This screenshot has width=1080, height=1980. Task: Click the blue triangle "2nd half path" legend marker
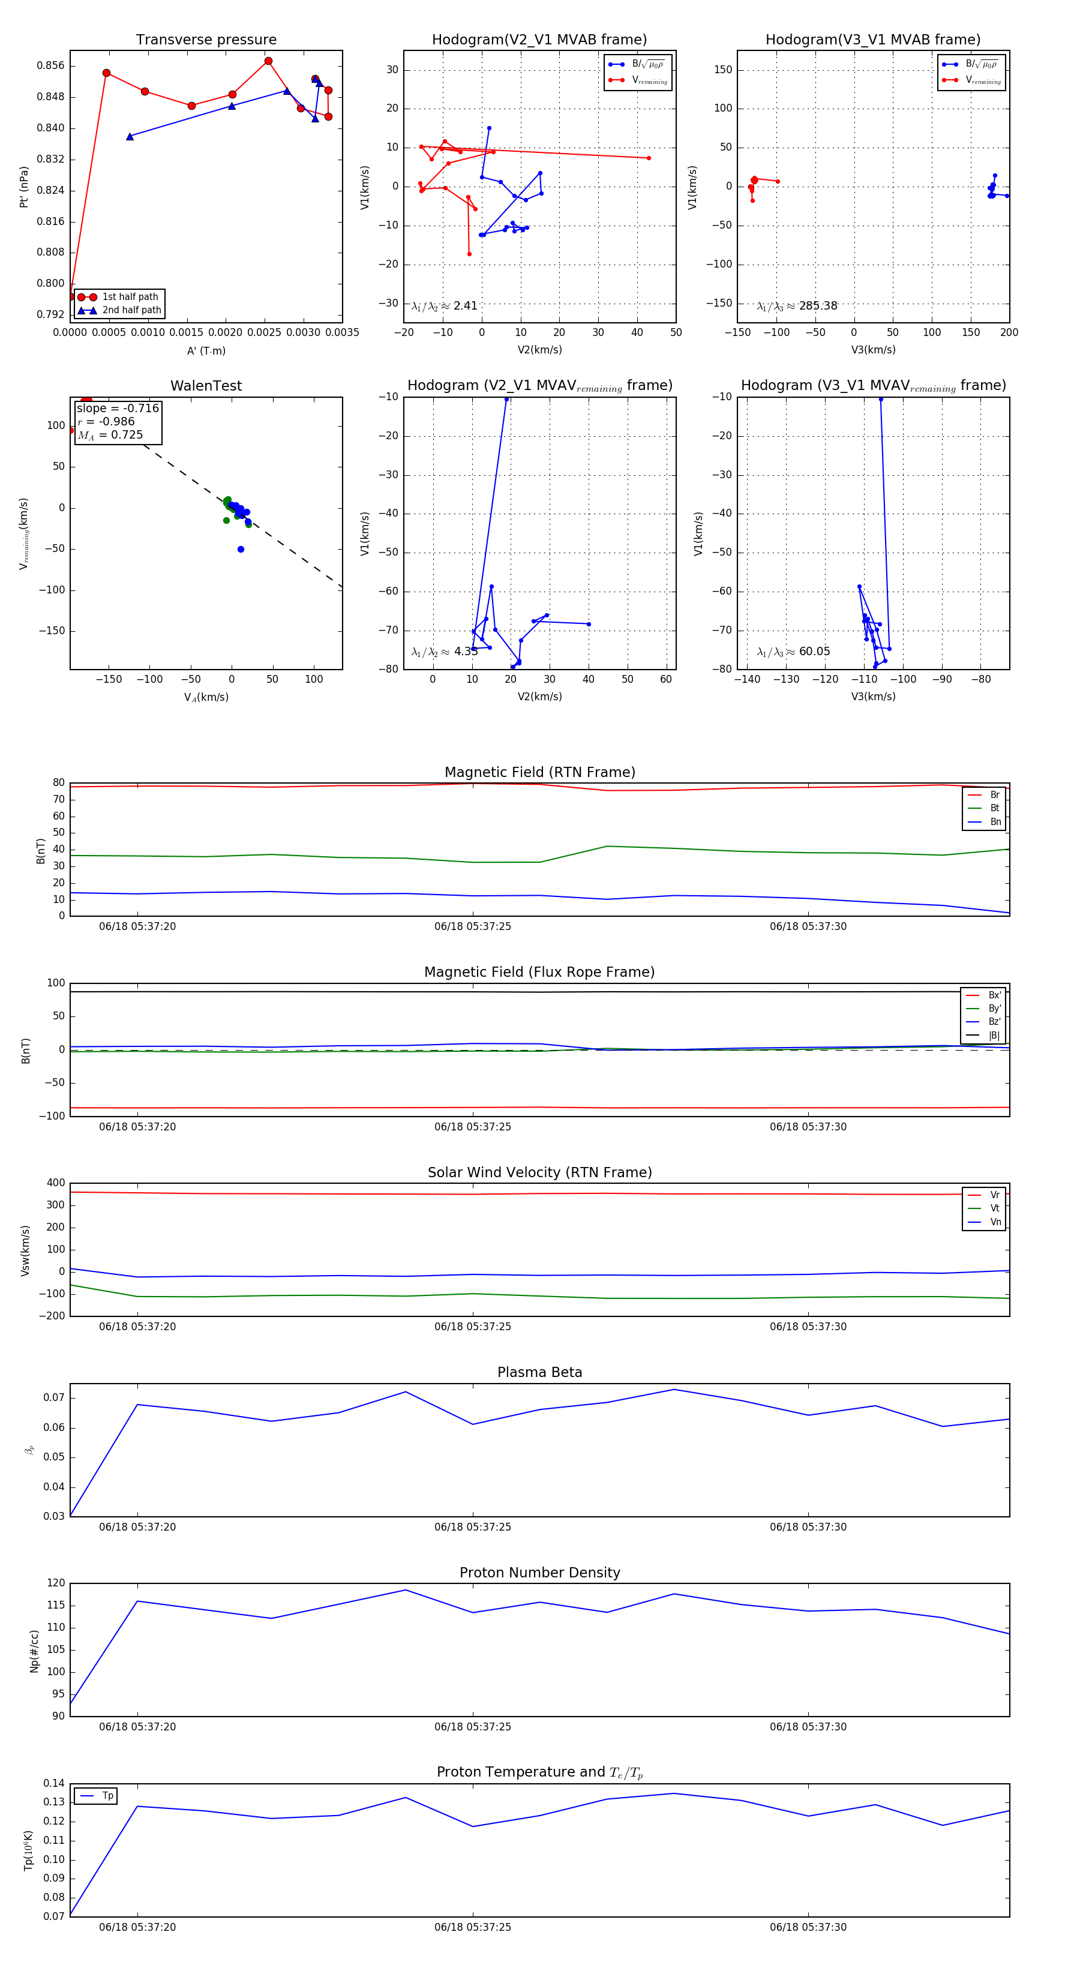click(x=87, y=311)
